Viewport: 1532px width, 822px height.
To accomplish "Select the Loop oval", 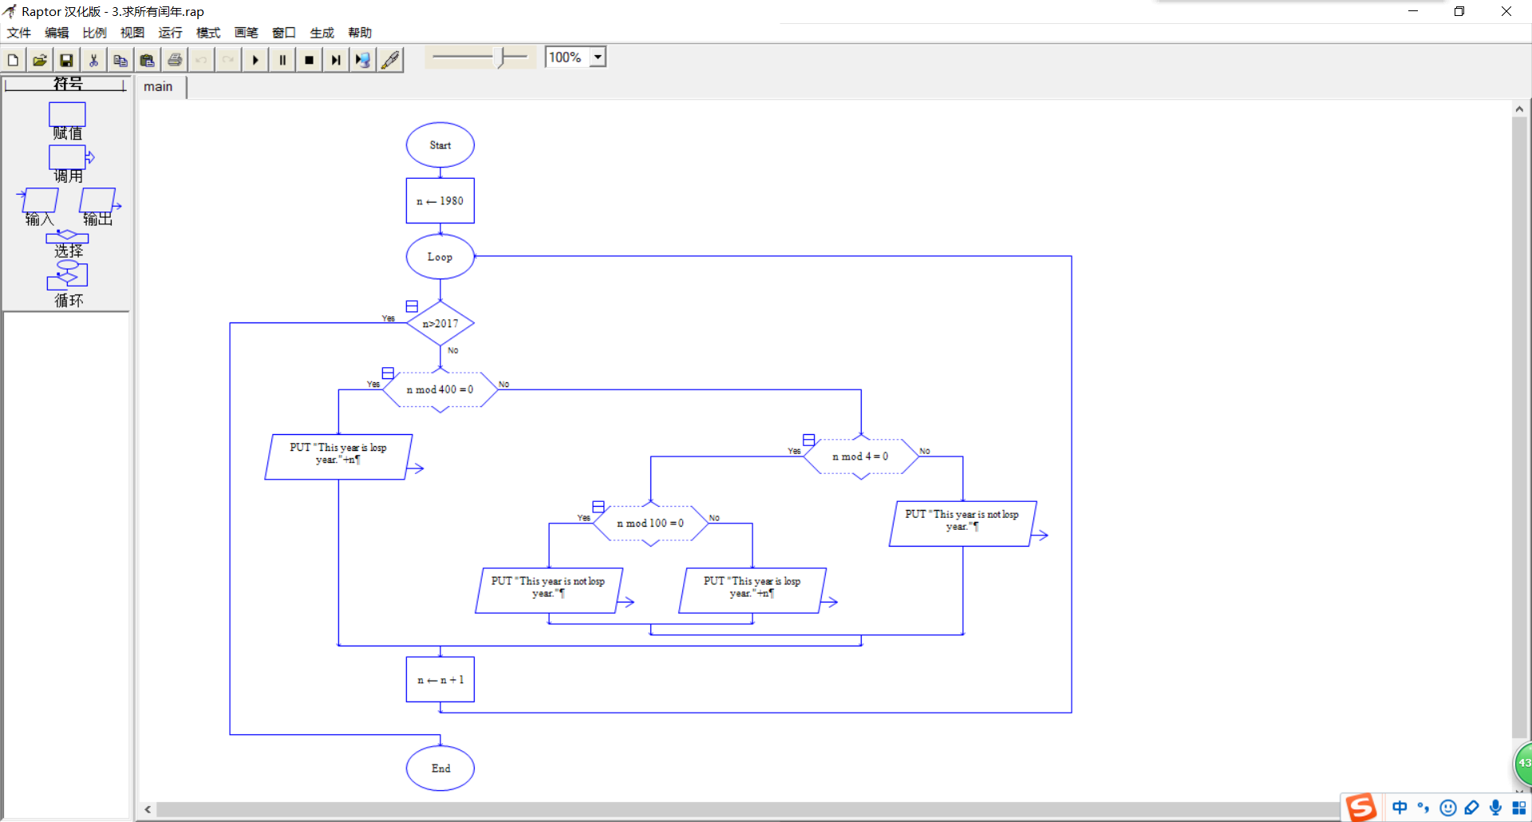I will click(x=440, y=257).
